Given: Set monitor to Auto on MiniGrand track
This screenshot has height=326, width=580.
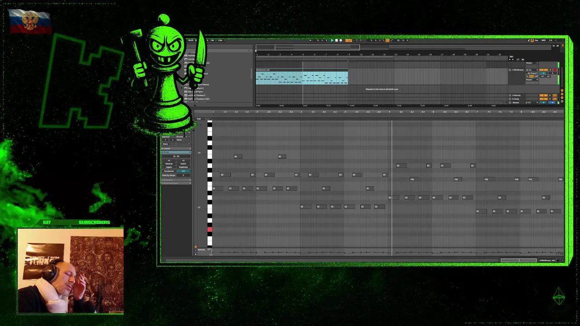Looking at the screenshot, I should point(532,77).
